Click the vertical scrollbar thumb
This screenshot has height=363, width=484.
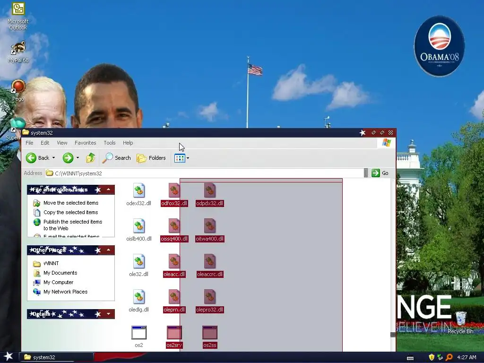point(393,335)
